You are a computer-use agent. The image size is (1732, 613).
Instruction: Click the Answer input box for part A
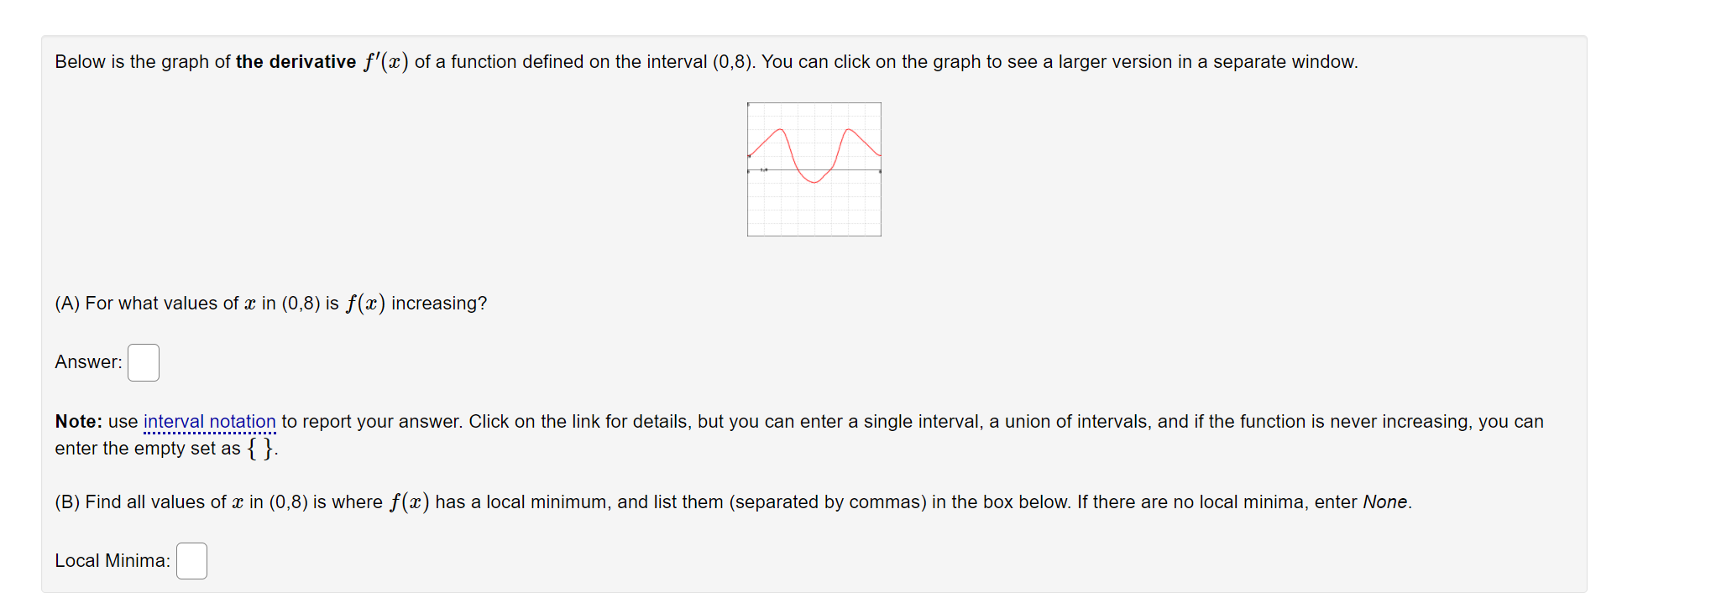144,362
